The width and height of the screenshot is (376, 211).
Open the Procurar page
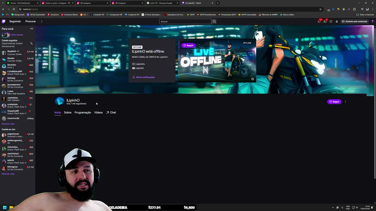coord(31,21)
